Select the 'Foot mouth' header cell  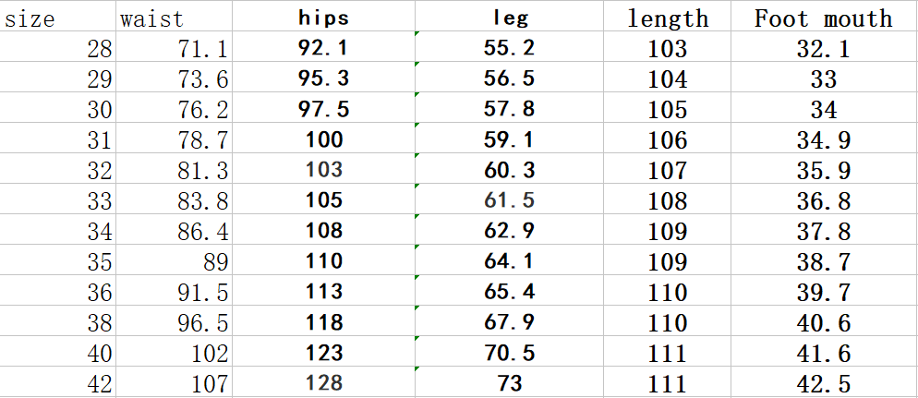[x=823, y=18]
